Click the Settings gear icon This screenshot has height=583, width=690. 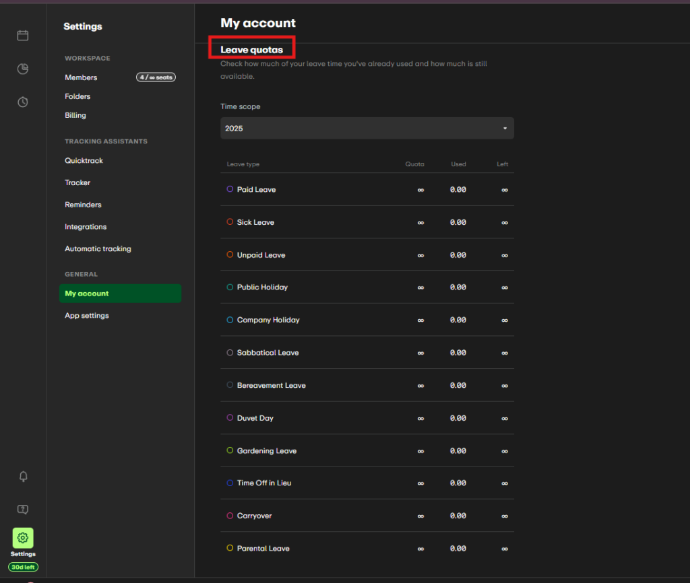pyautogui.click(x=23, y=538)
